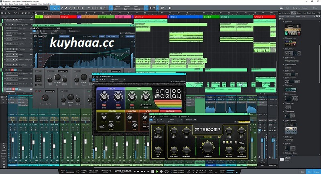Open the Transport menu

(x=34, y=4)
